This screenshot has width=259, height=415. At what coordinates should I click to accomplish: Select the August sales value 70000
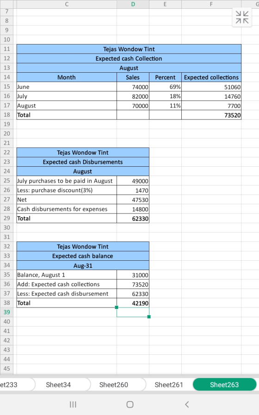(x=133, y=106)
